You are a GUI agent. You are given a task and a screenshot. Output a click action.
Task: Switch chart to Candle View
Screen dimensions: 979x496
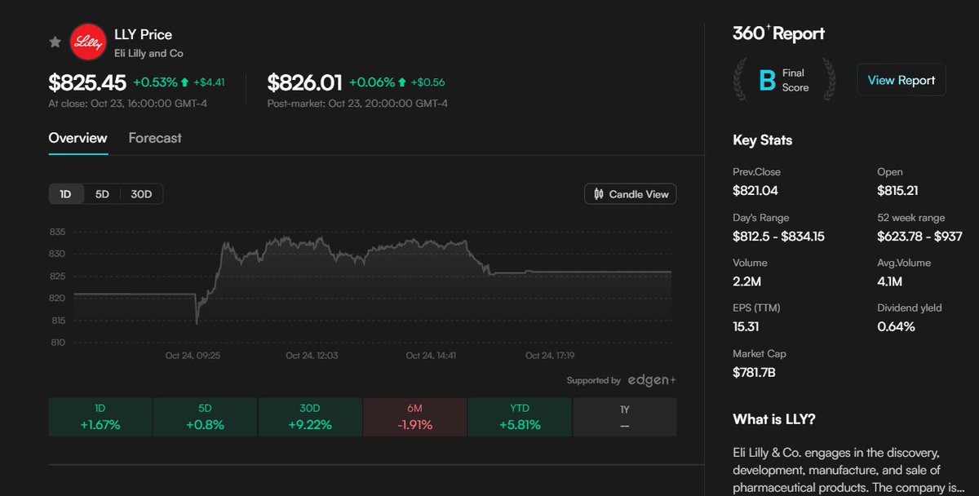[631, 194]
